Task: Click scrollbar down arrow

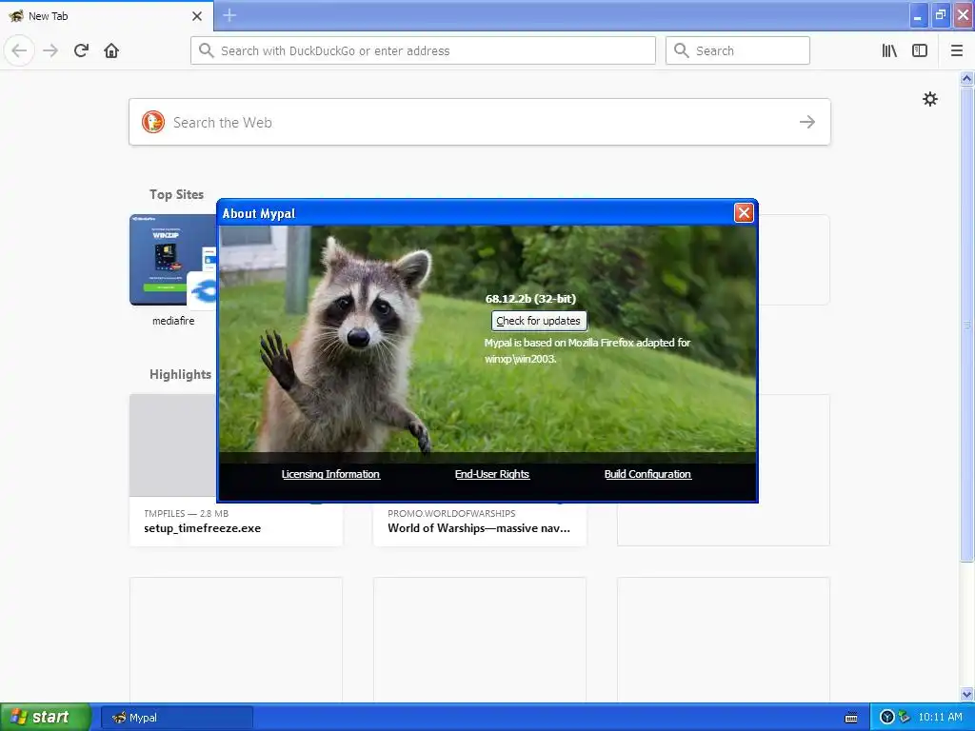Action: point(966,694)
